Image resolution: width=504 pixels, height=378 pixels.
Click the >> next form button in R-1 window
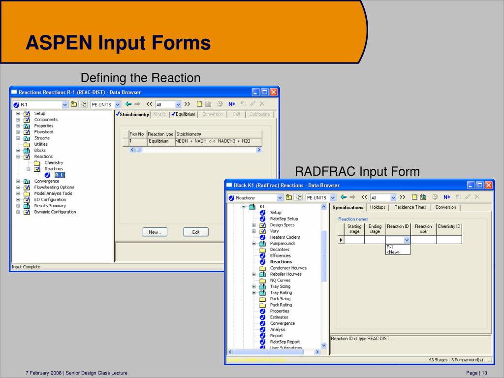pos(187,104)
